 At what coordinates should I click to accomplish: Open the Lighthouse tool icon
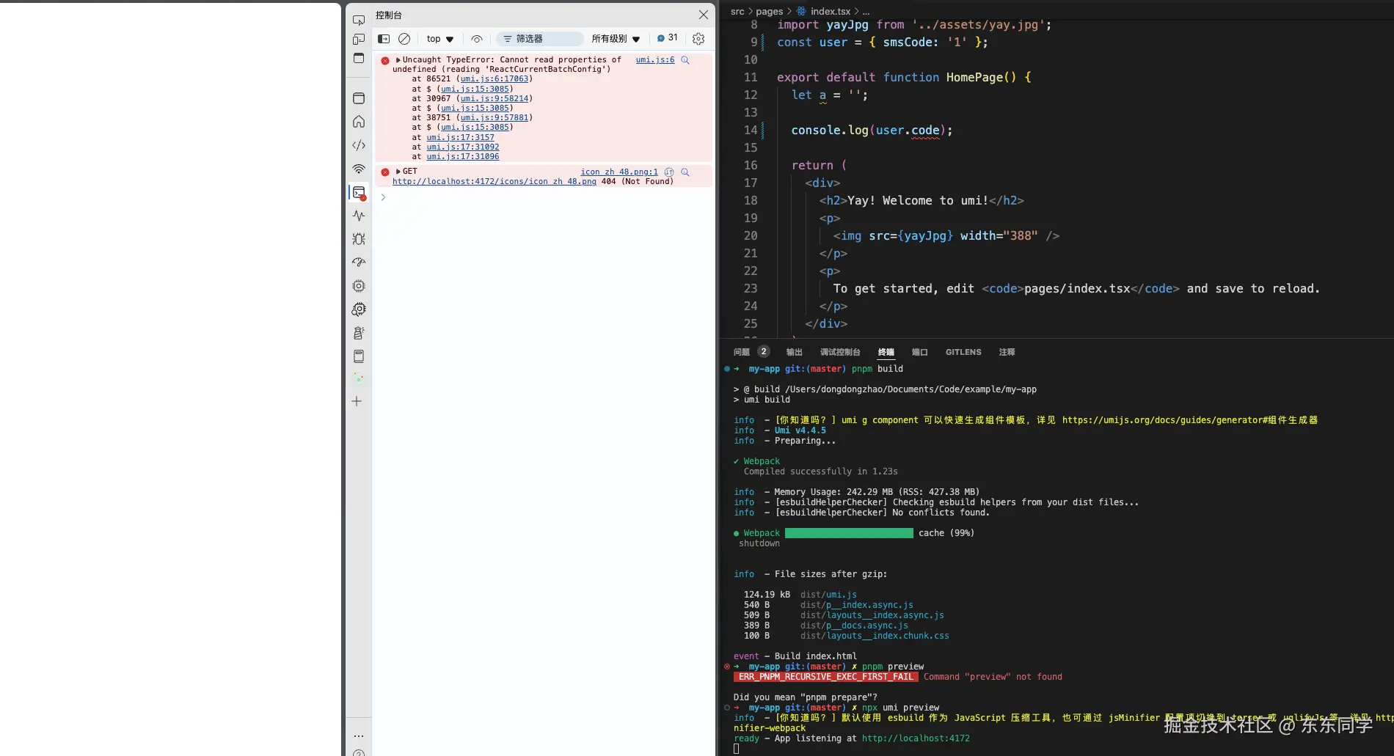(x=359, y=333)
